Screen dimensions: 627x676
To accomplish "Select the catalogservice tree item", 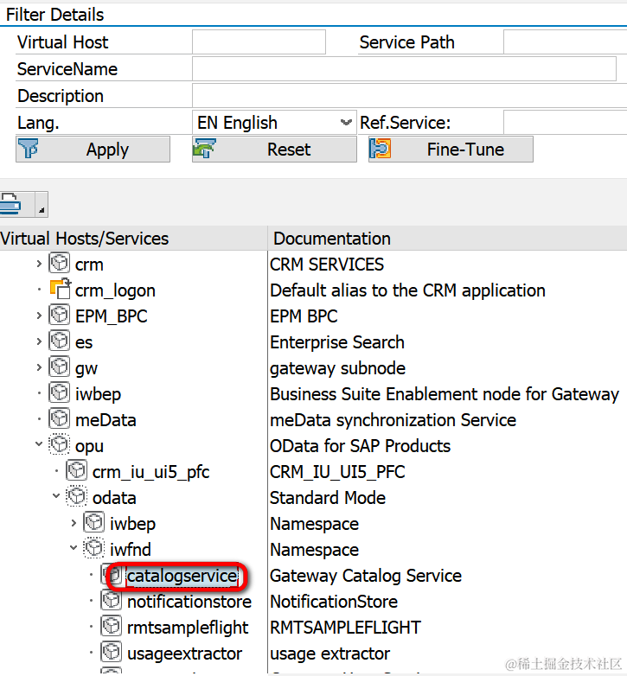I will coord(182,576).
